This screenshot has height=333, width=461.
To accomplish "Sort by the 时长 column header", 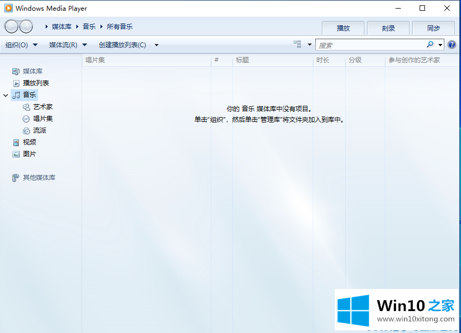I will pyautogui.click(x=329, y=60).
